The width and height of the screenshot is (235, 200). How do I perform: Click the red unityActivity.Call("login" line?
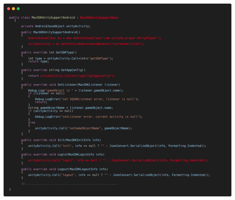[x=118, y=160]
